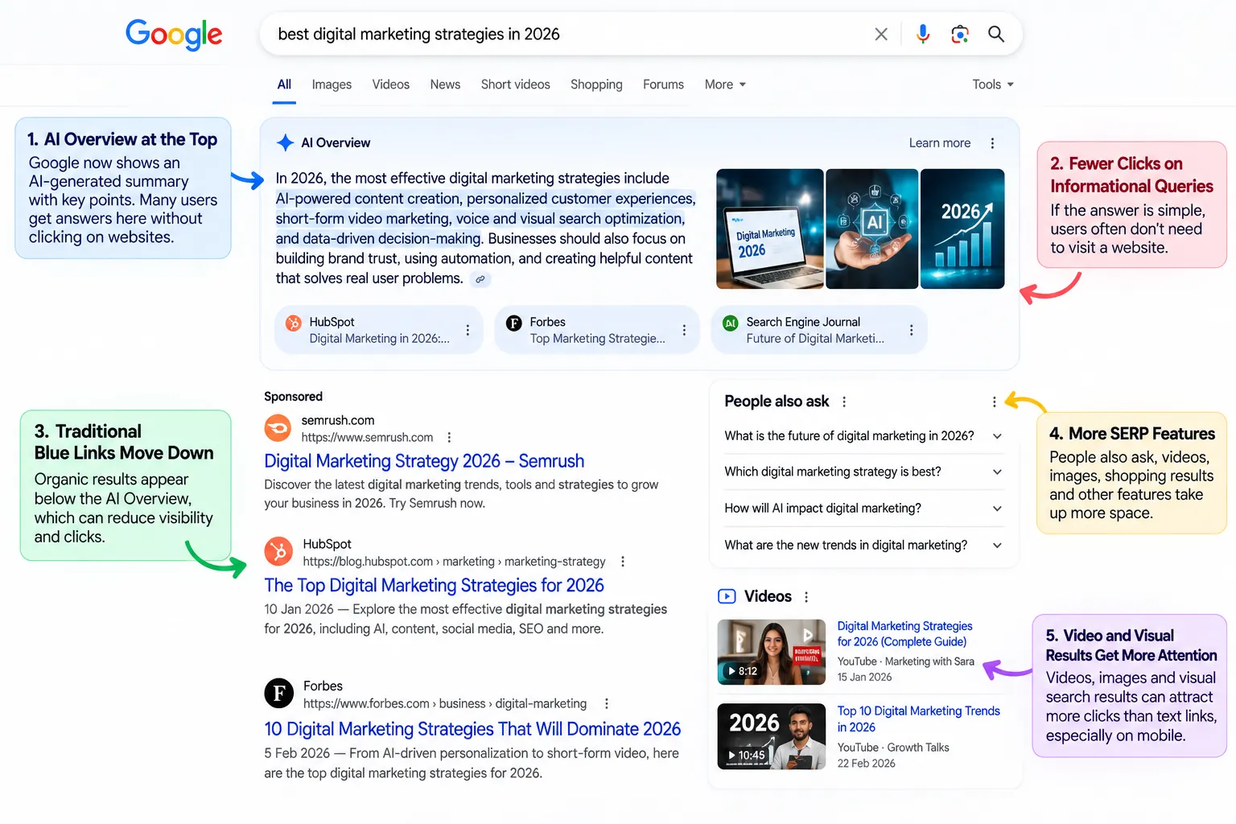The width and height of the screenshot is (1236, 824).
Task: Open three-dot menu beside blog.hubspot.com URL
Action: (x=622, y=562)
